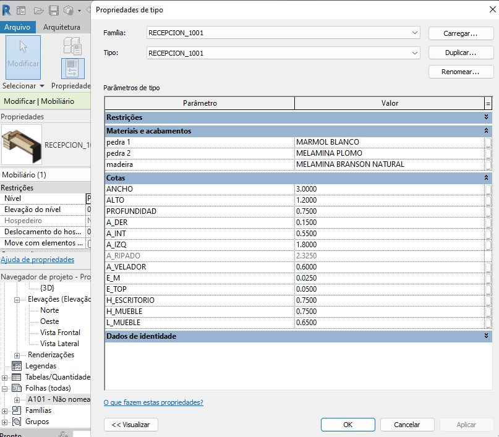Select the Norte elevation view

49,310
